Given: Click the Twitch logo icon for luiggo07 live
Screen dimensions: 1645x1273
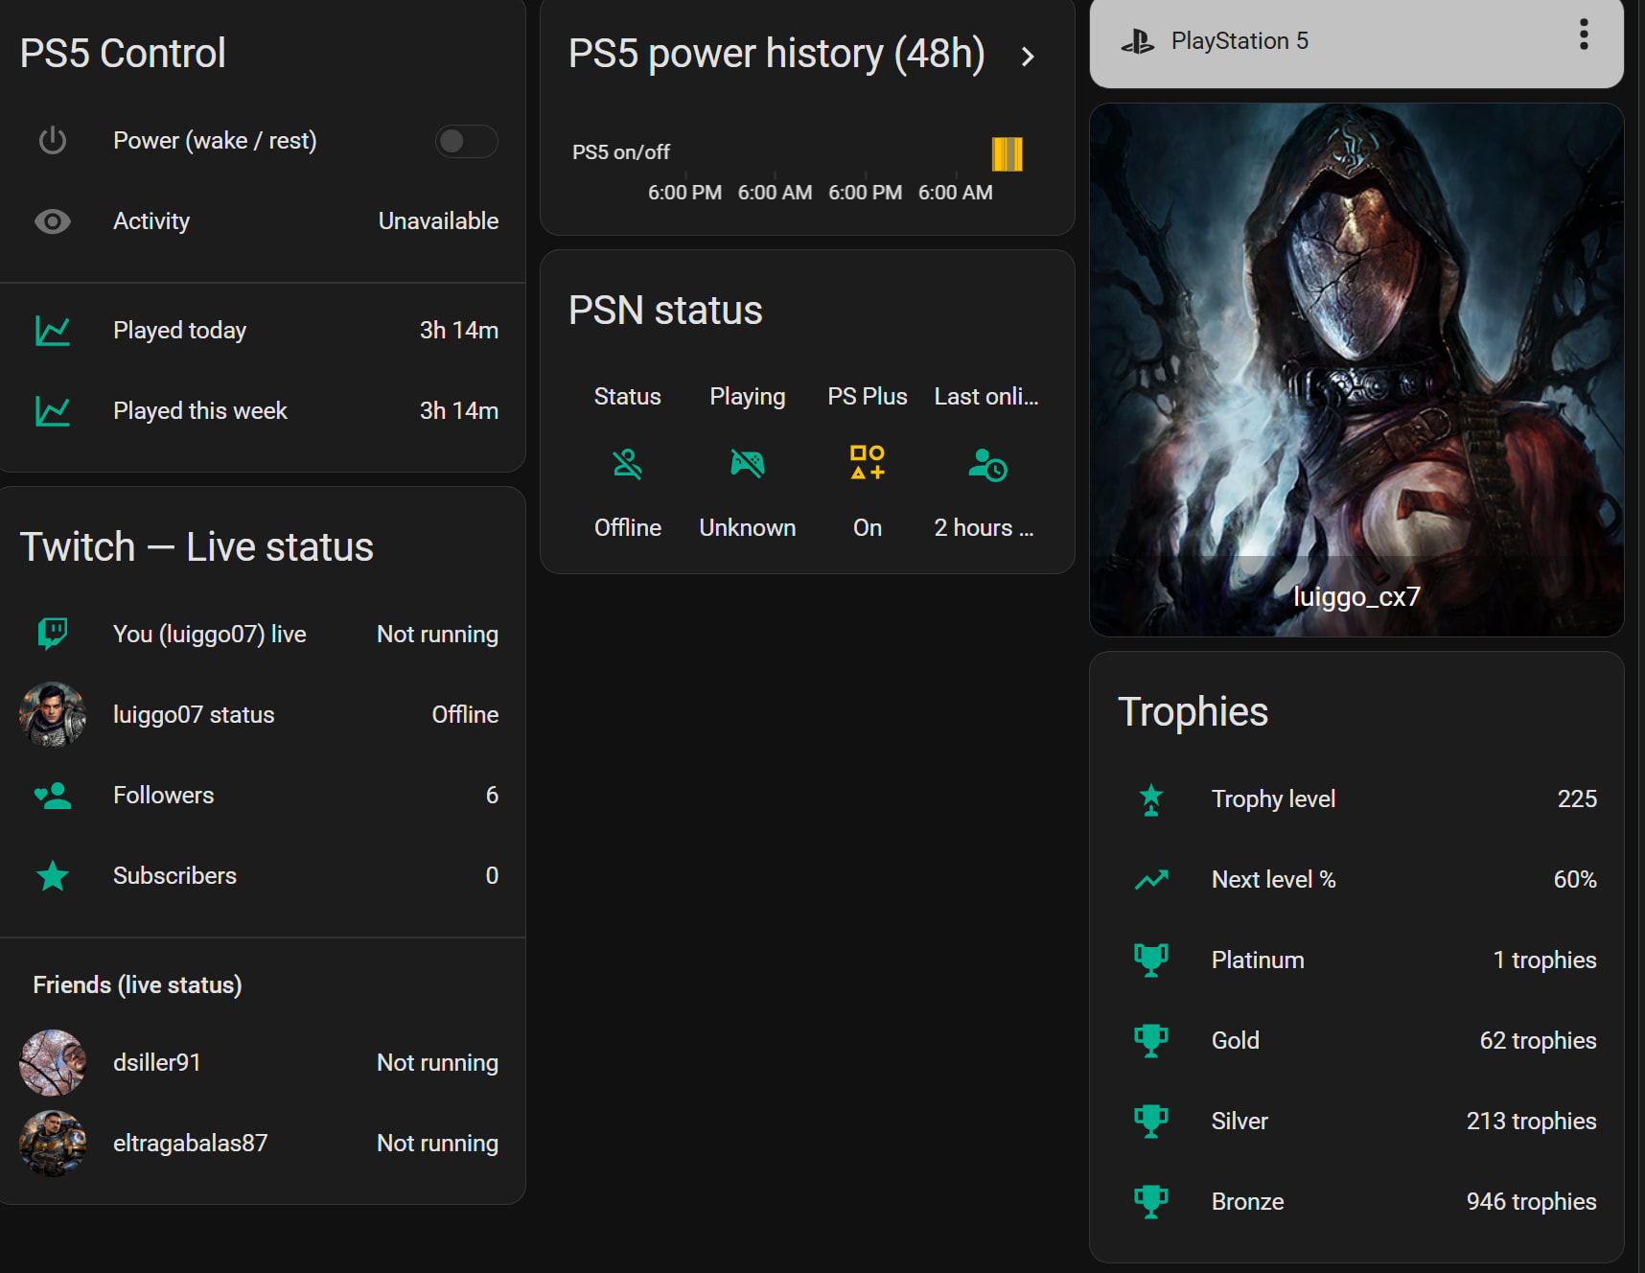Looking at the screenshot, I should point(53,634).
